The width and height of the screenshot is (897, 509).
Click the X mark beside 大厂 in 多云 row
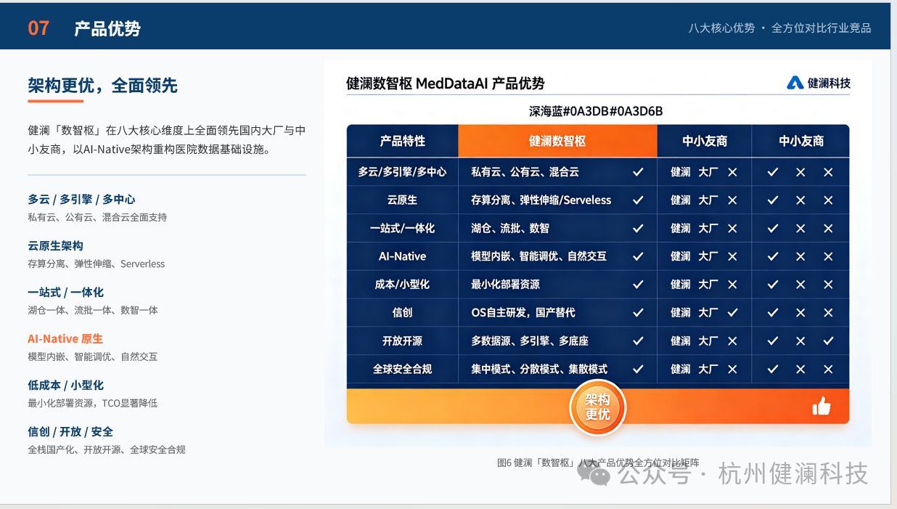pos(732,172)
